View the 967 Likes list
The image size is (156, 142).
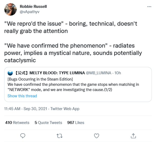(x=76, y=122)
